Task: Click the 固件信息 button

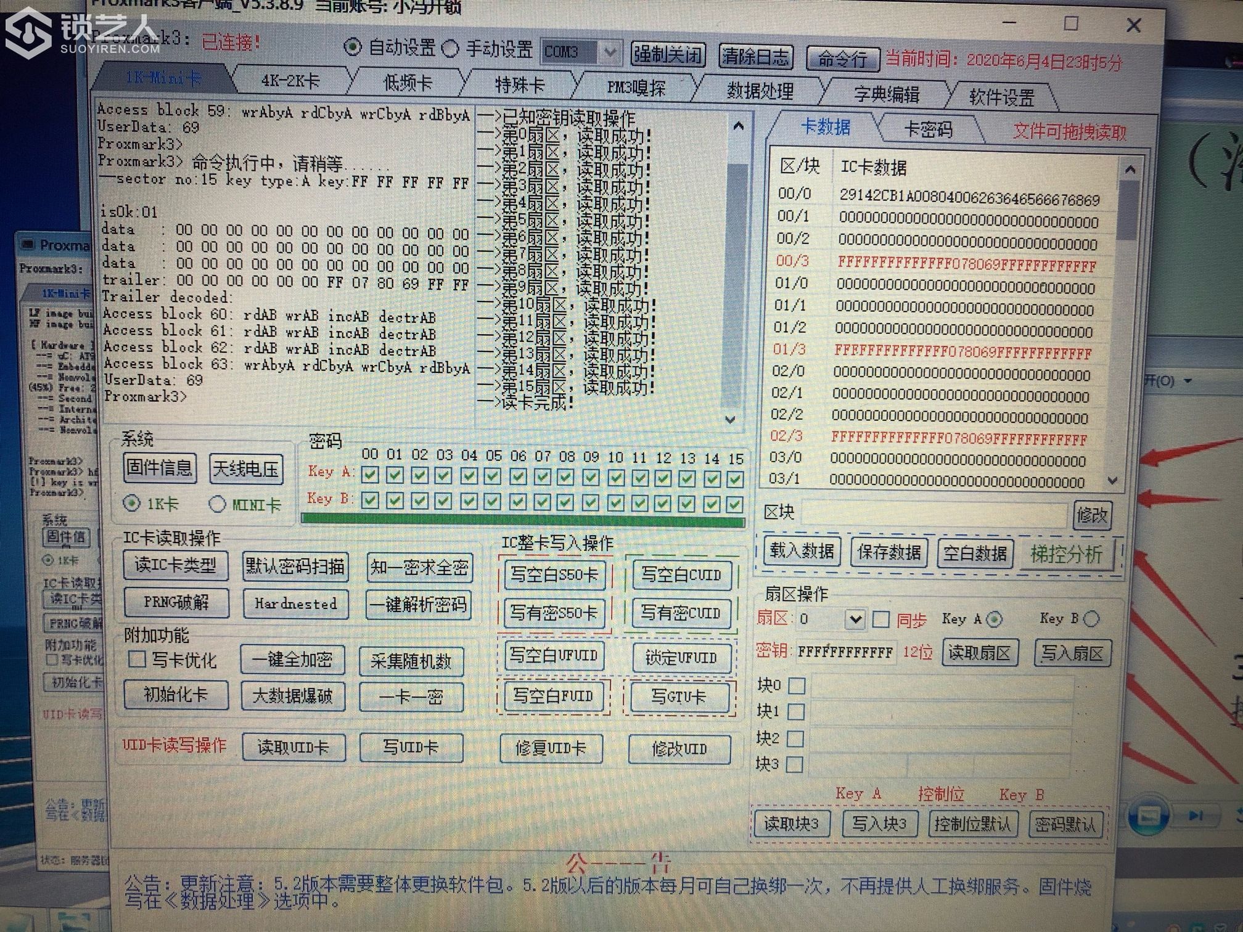Action: [x=160, y=468]
